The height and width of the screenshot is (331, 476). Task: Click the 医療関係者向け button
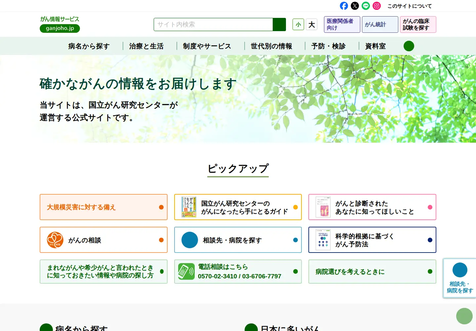click(x=342, y=24)
